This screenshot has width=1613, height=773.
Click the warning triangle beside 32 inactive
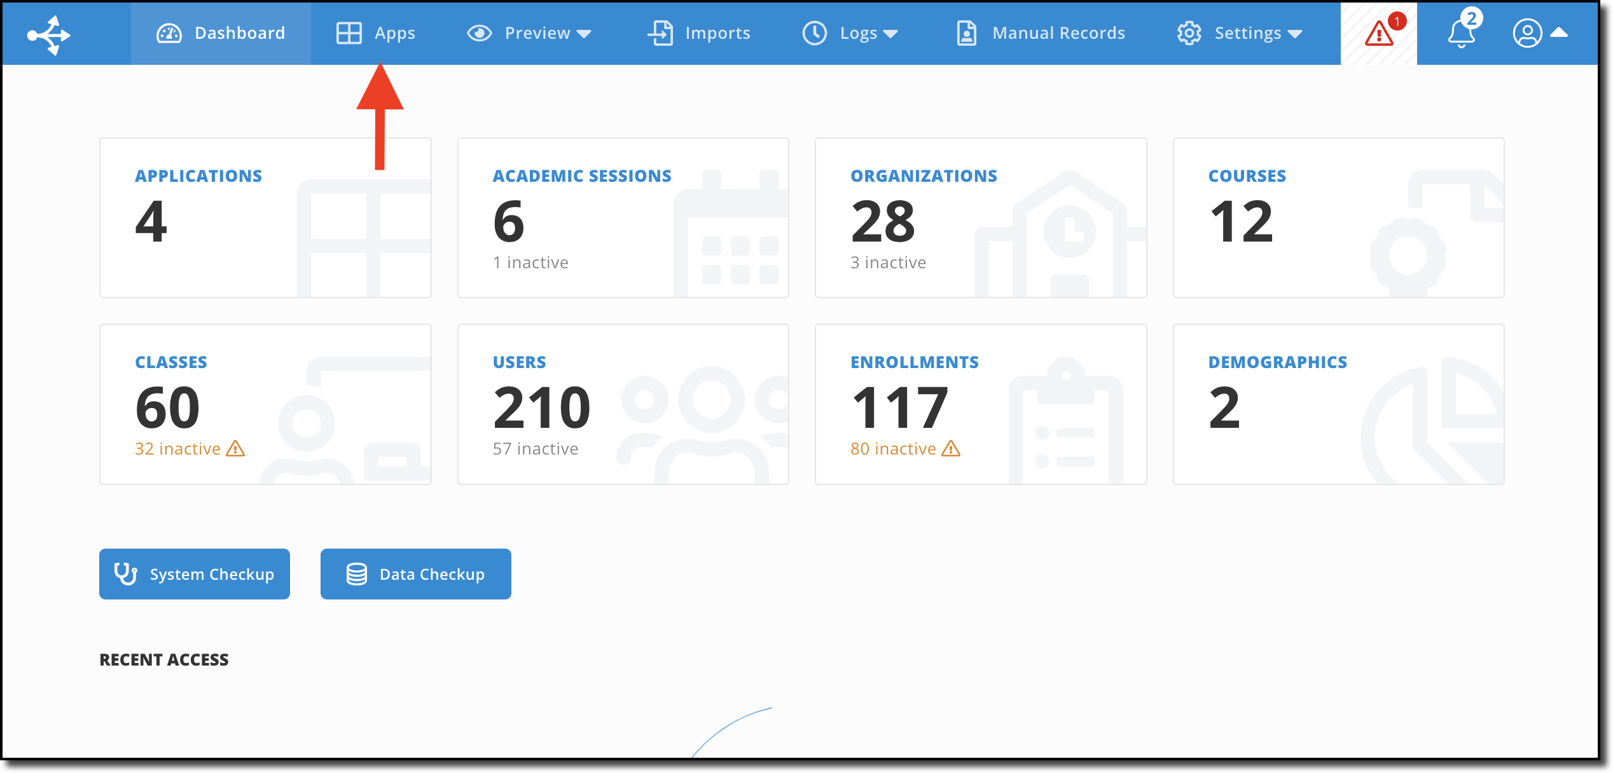point(236,449)
